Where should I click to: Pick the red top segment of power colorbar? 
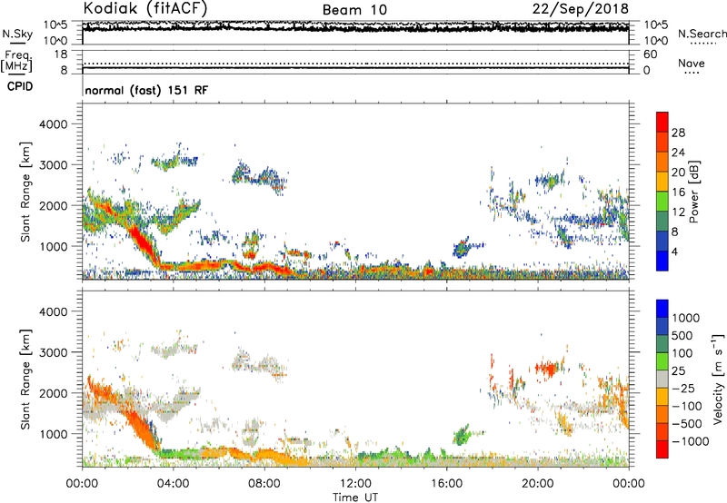click(662, 122)
